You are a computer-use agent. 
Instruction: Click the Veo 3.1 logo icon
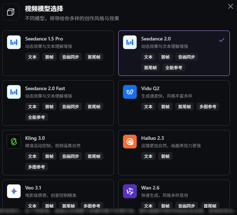(x=14, y=191)
